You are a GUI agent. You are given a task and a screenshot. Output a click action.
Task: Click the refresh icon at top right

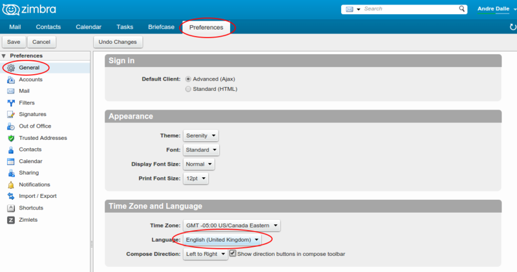coord(512,27)
